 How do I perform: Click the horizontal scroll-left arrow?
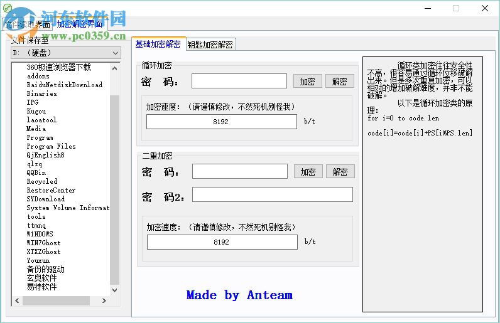(x=17, y=300)
